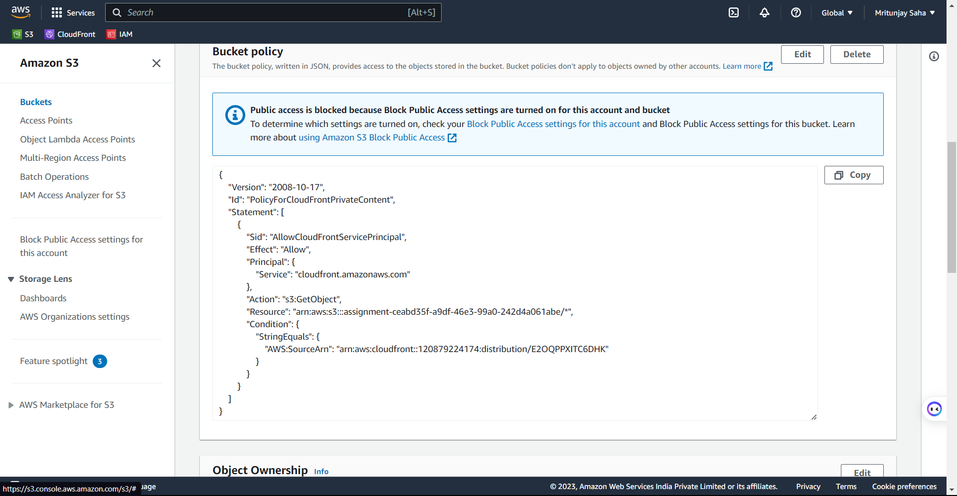This screenshot has width=957, height=496.
Task: Open using Amazon S3 Block Public Access link
Action: coord(371,137)
